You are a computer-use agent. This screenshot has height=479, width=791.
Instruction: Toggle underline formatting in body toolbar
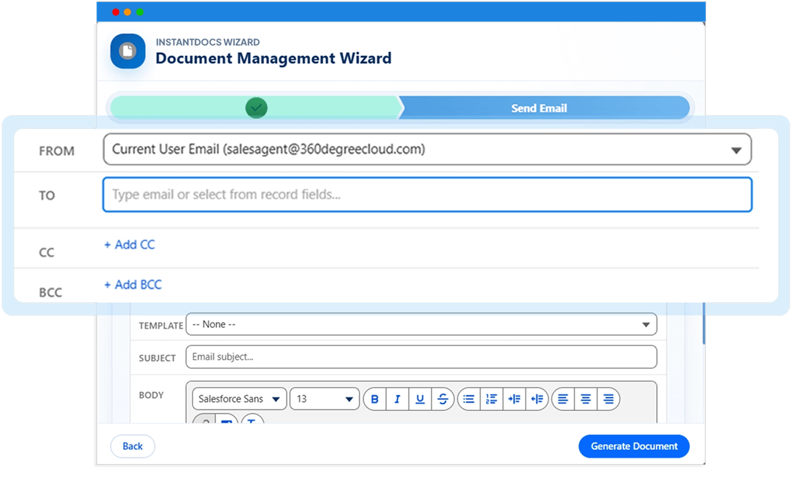pos(420,399)
